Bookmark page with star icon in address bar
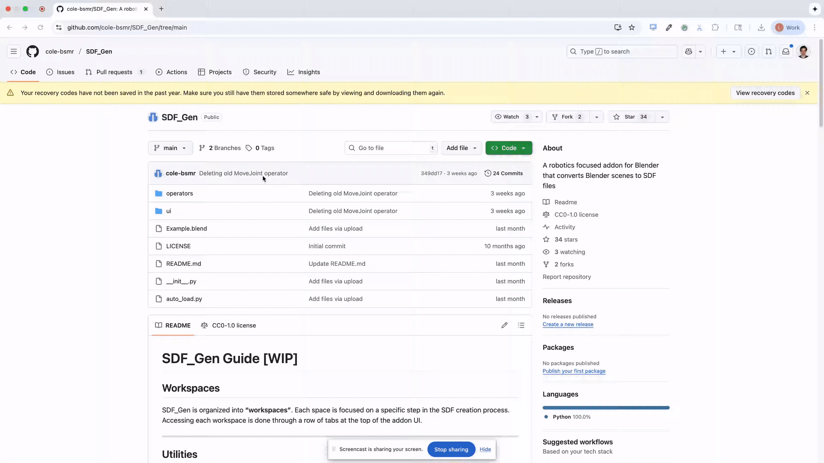Image resolution: width=824 pixels, height=463 pixels. (632, 27)
